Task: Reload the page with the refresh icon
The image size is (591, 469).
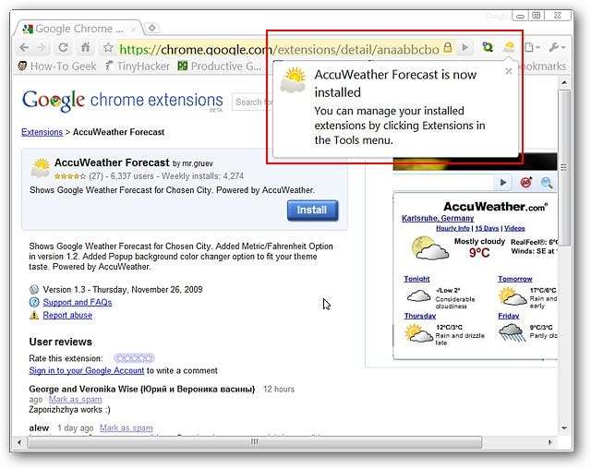Action: (x=63, y=47)
